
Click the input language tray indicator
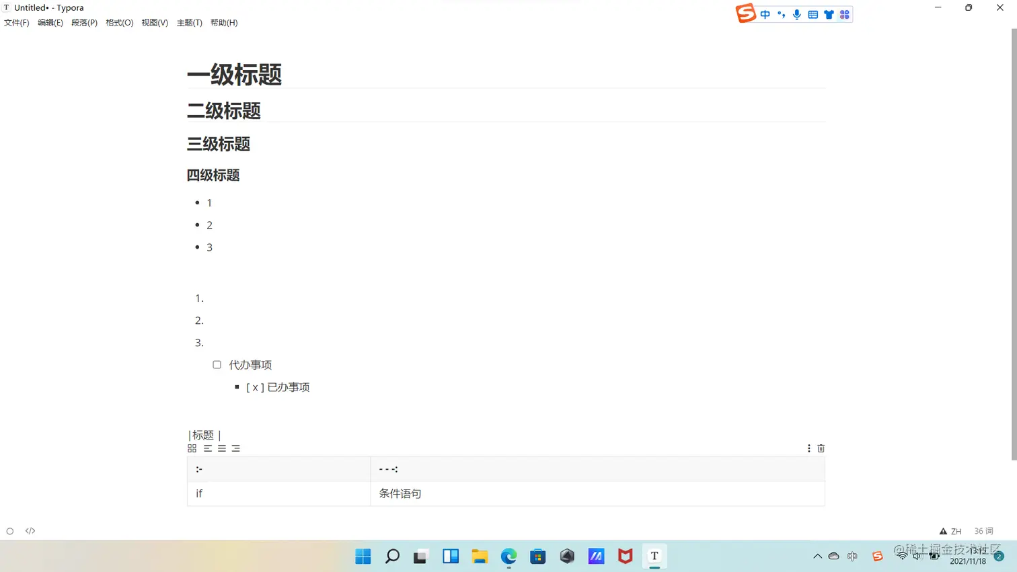coord(852,556)
